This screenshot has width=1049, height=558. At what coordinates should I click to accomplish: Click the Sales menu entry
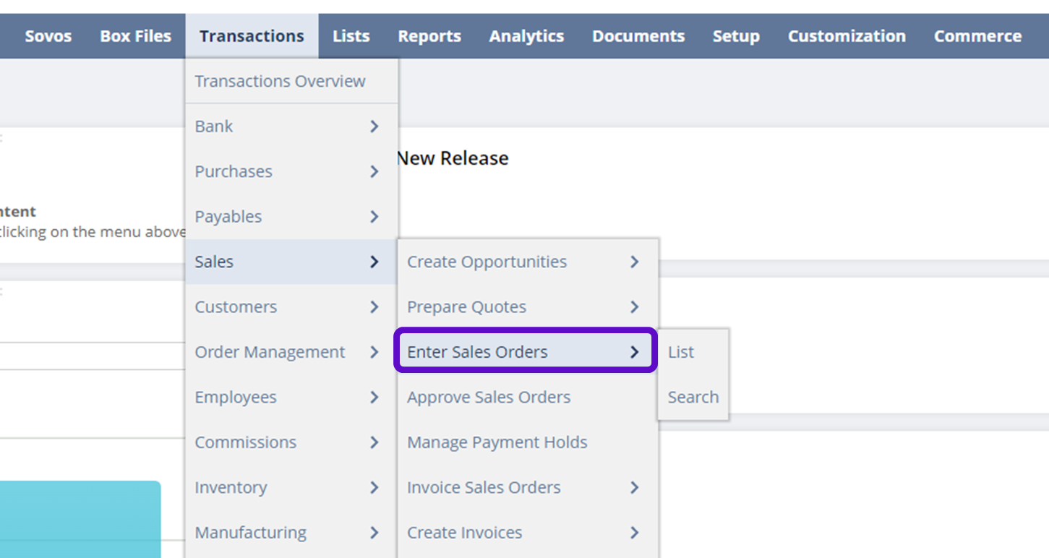point(215,262)
